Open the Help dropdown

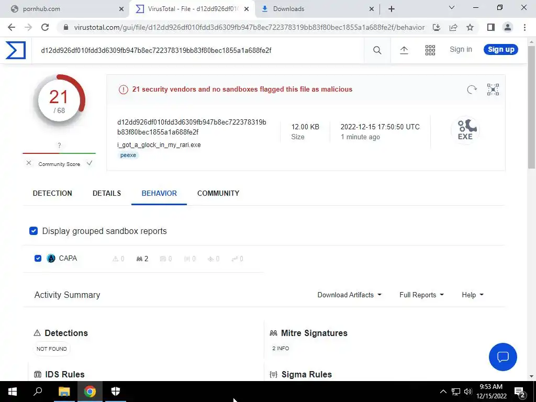(x=473, y=295)
